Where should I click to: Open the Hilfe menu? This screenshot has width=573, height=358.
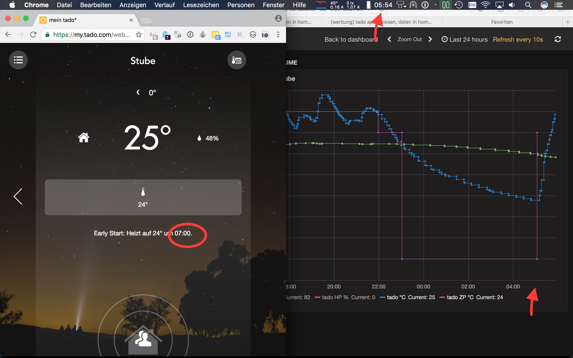pos(299,5)
